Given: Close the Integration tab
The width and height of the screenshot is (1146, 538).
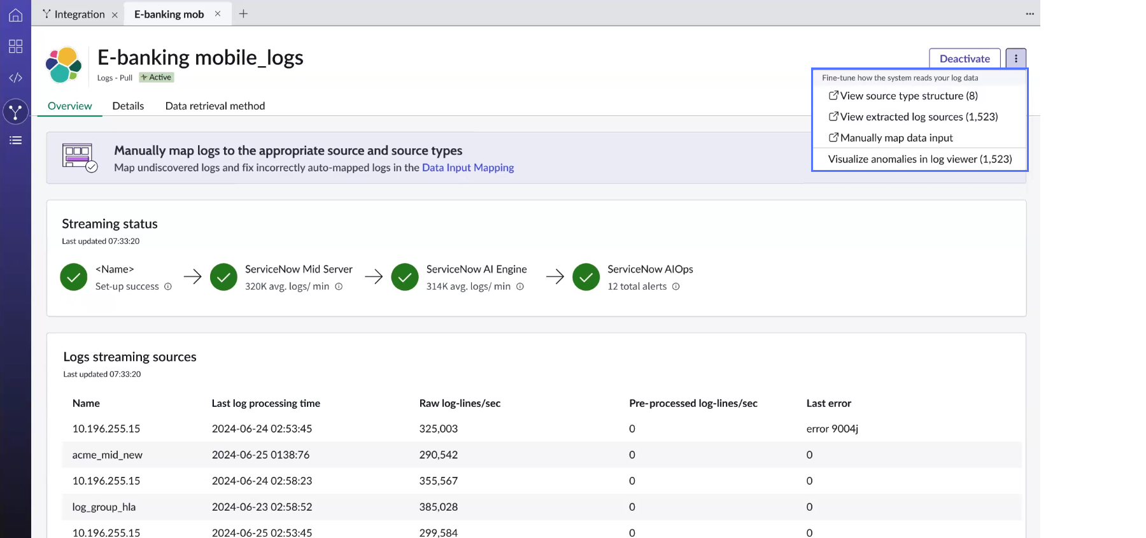Looking at the screenshot, I should click(115, 15).
